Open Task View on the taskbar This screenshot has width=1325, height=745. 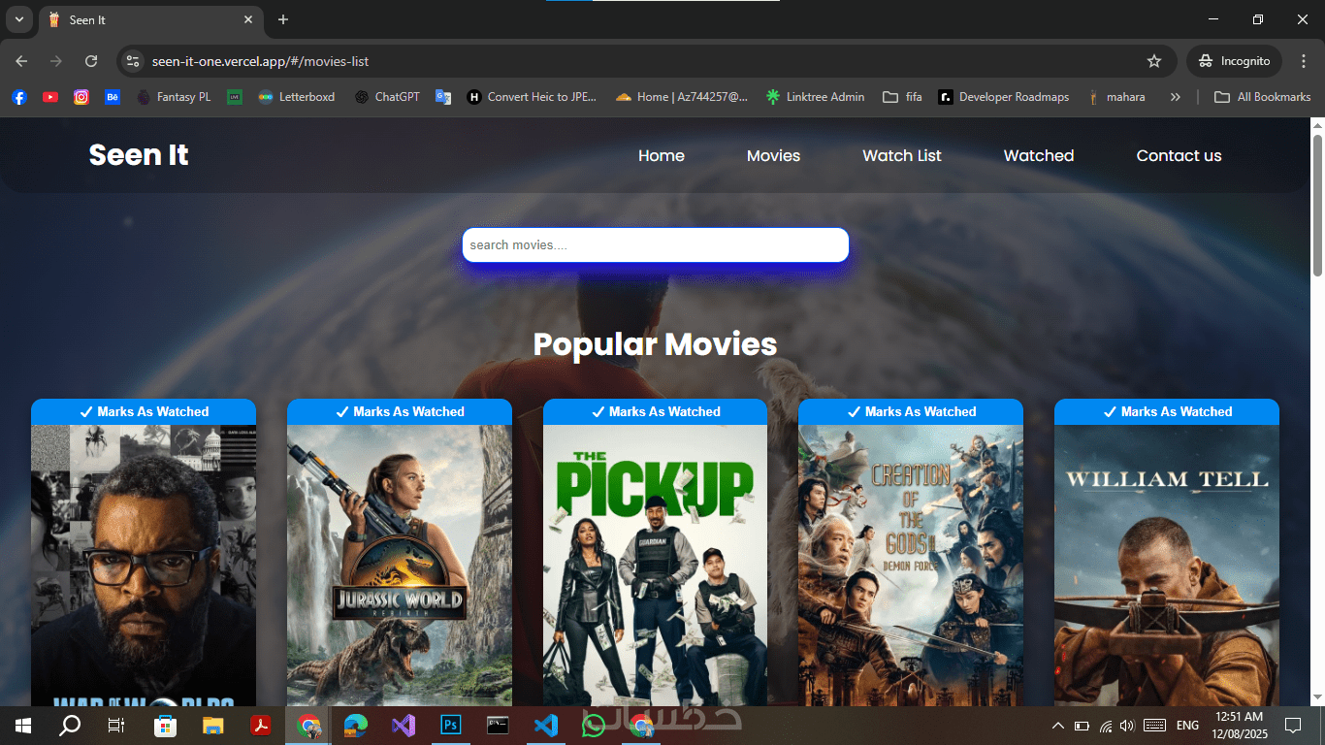(x=116, y=725)
